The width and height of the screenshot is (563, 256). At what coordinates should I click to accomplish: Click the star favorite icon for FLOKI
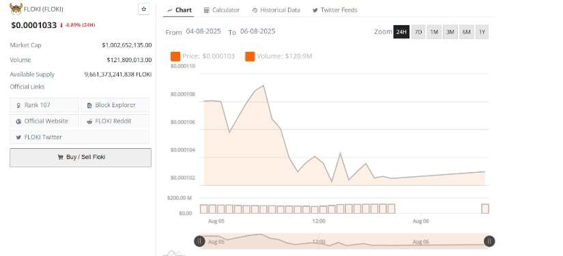click(143, 10)
